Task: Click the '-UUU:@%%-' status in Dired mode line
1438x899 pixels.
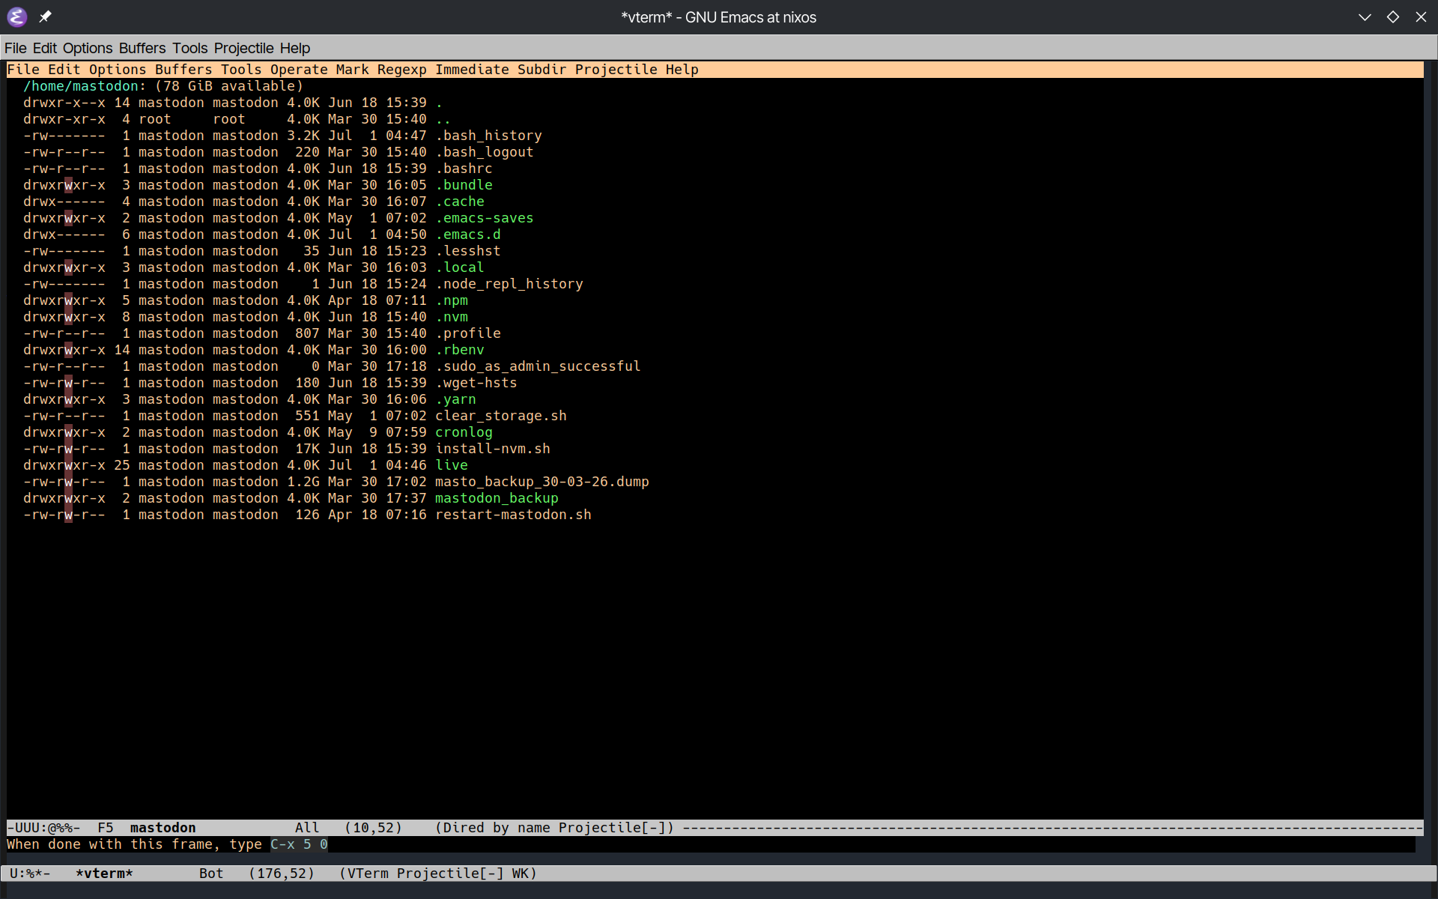Action: [x=43, y=828]
